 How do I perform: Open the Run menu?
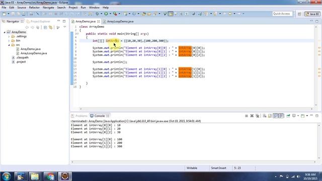point(83,8)
